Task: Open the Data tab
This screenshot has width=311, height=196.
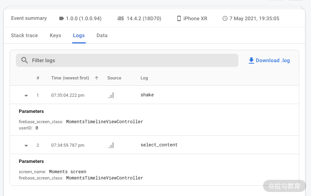Action: (102, 35)
